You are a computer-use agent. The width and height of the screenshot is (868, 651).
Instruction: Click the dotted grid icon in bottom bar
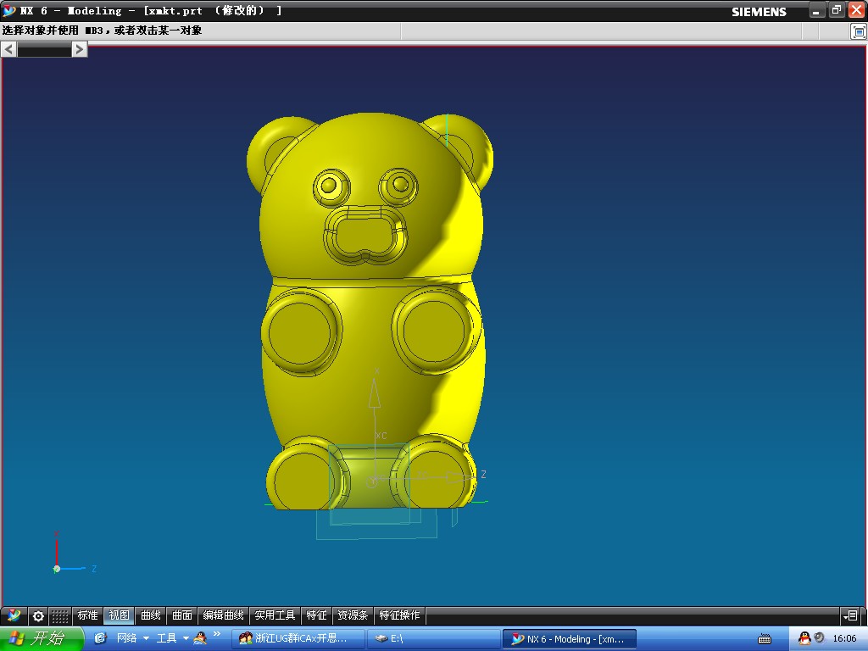60,615
